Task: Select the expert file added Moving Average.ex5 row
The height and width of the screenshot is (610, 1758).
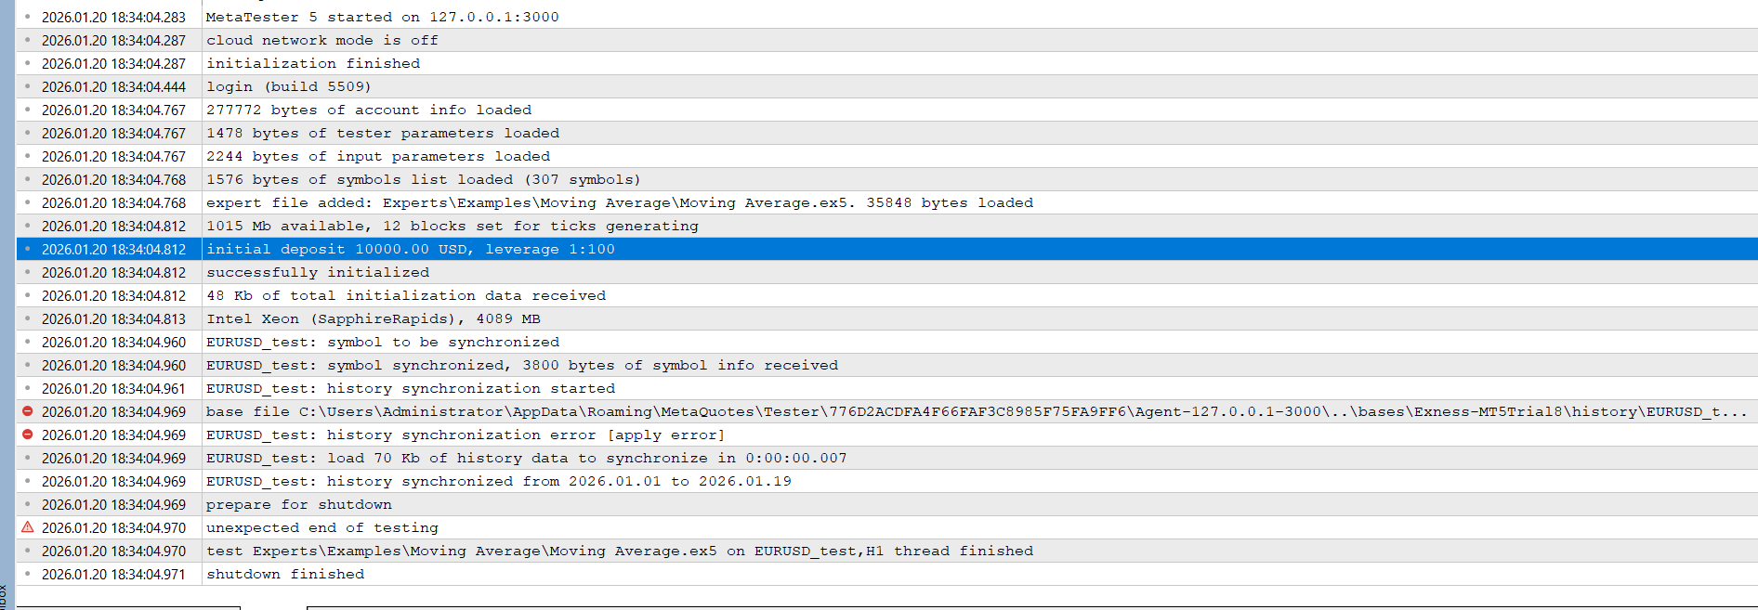Action: (x=619, y=202)
